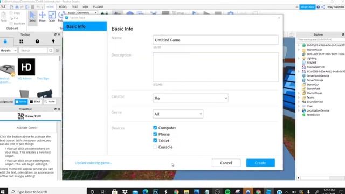
Task: Switch to the VIEW ribbon tab
Action: 85,7
